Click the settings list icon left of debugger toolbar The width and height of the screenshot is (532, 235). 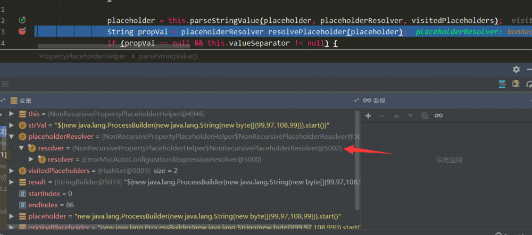5,84
